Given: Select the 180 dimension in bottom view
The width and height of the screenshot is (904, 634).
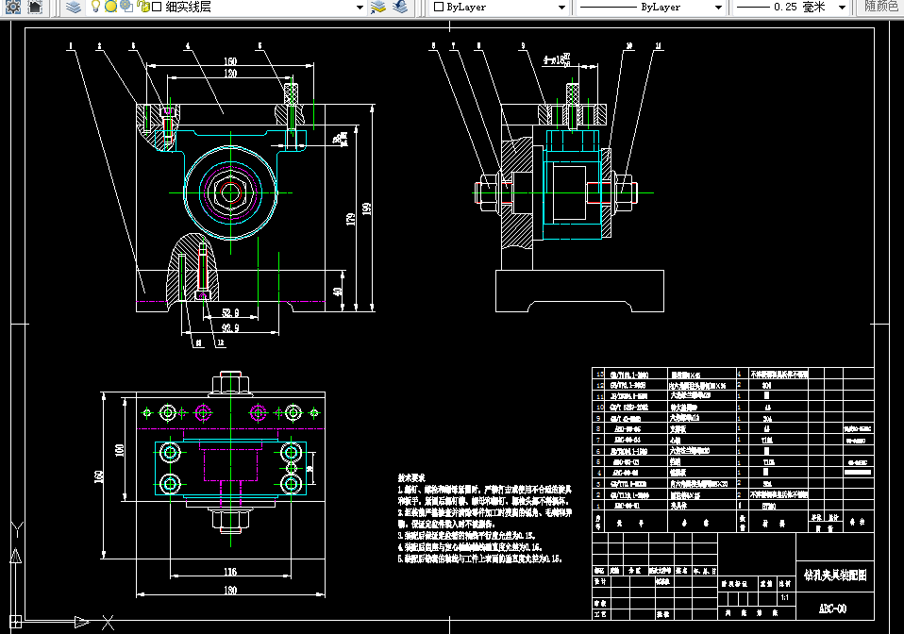Looking at the screenshot, I should pyautogui.click(x=229, y=591).
